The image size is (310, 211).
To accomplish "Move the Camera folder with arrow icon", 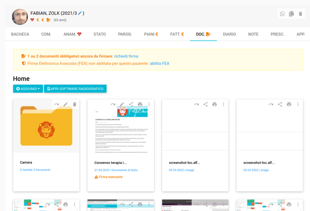I will click(x=57, y=104).
